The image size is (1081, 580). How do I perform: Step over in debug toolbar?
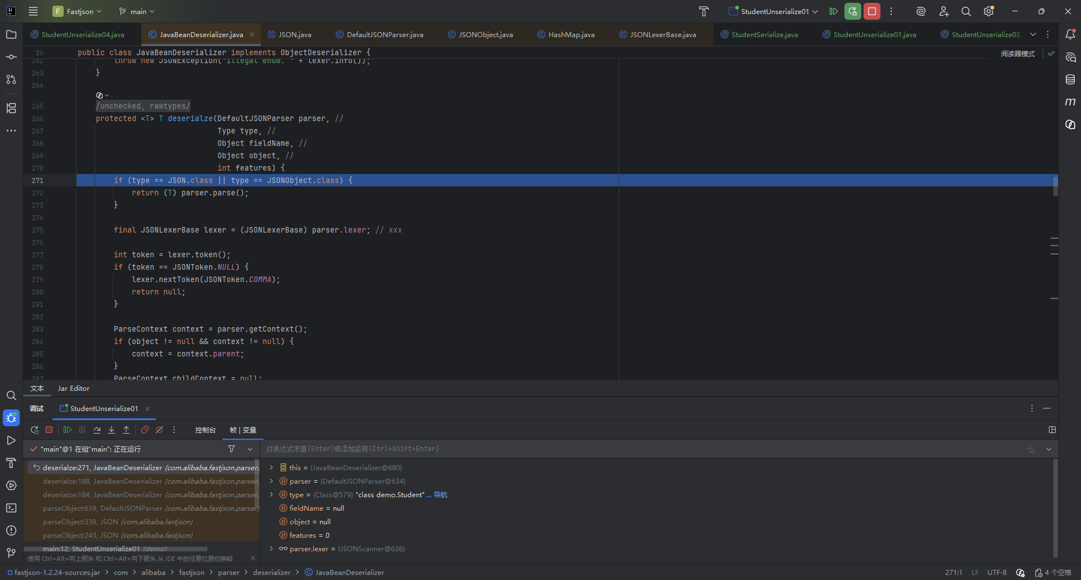(97, 430)
